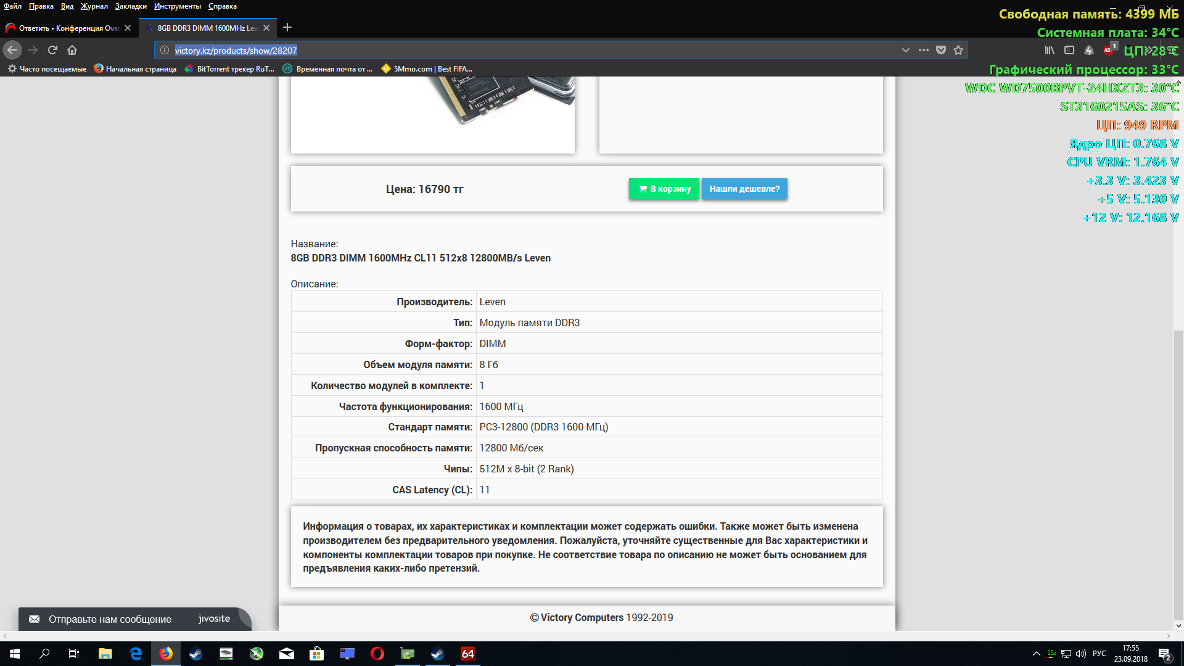Go back using the back arrow

[12, 50]
